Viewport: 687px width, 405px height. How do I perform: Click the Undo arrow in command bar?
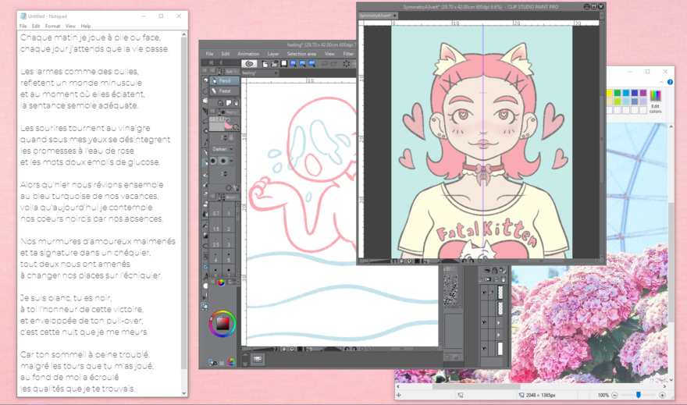324,64
